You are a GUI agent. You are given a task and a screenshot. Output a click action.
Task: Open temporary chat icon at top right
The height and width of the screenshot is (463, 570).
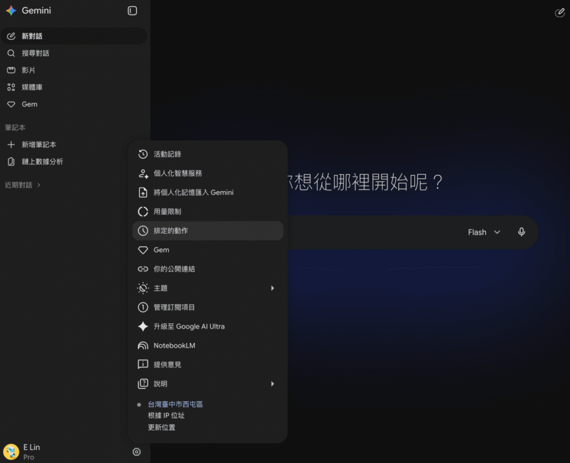[559, 13]
